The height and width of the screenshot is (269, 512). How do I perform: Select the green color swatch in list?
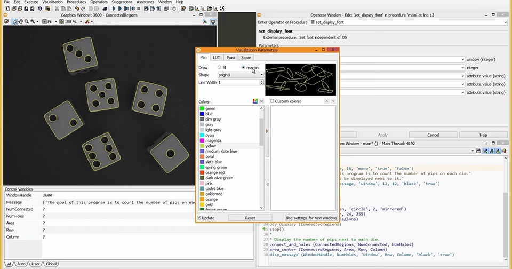(x=202, y=108)
